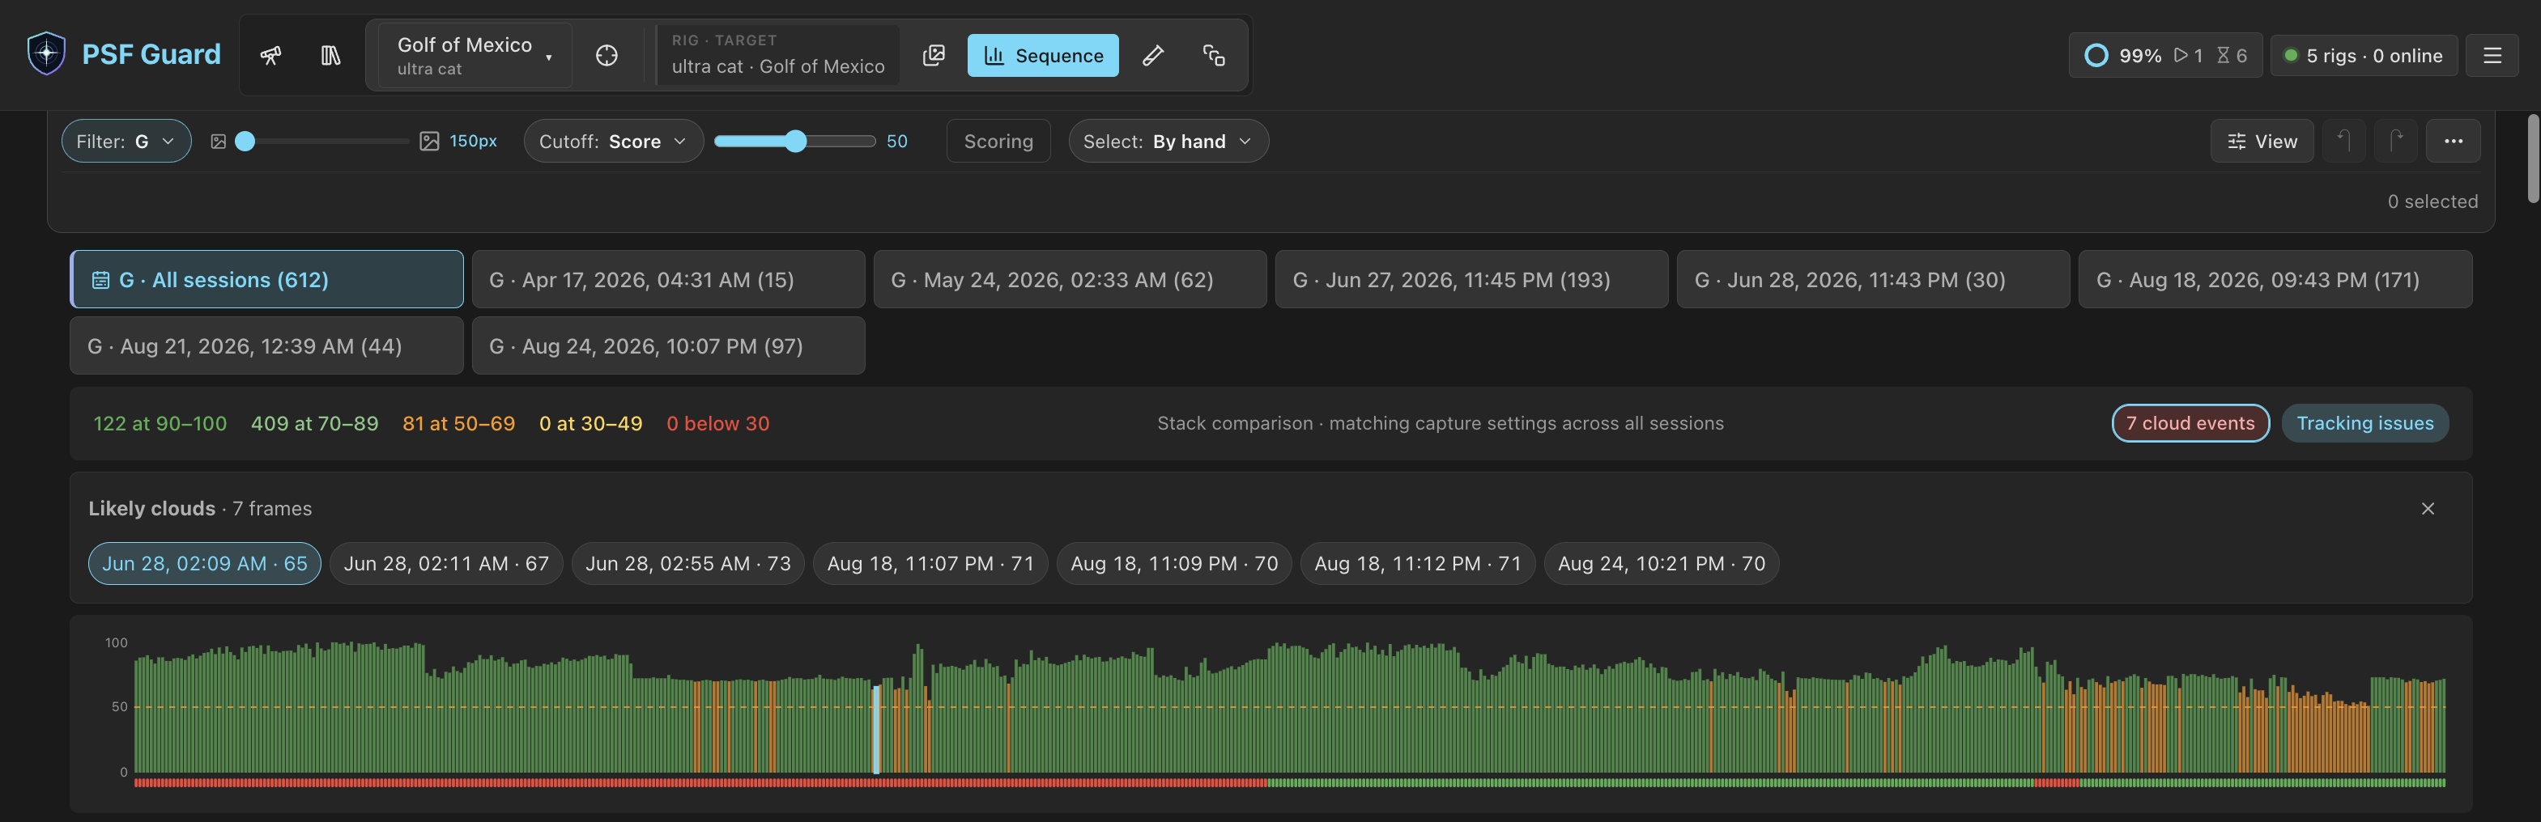Click the 99% progress ring indicator
Viewport: 2541px width, 822px height.
pyautogui.click(x=2096, y=55)
